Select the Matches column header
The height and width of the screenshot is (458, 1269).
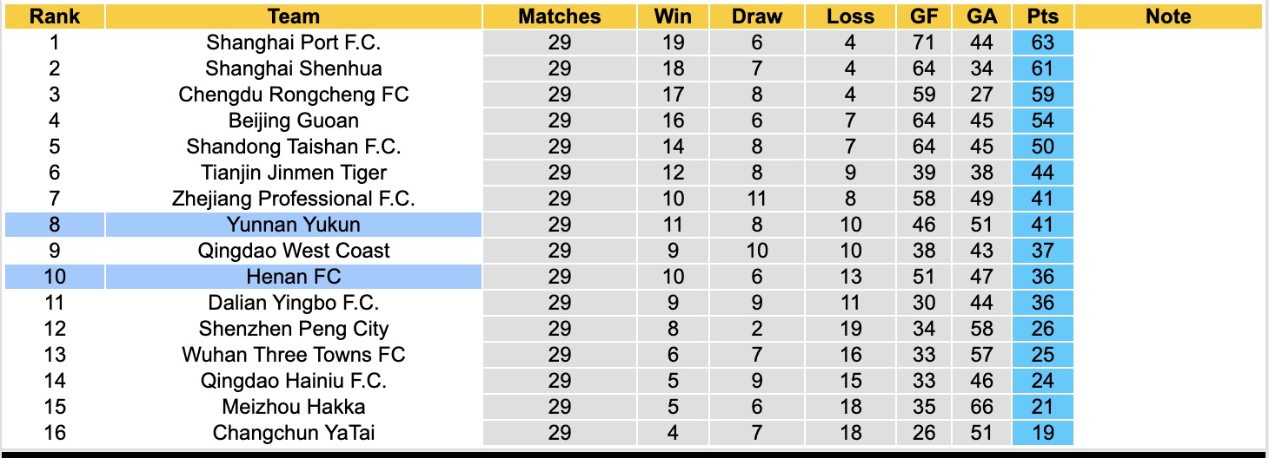pyautogui.click(x=560, y=16)
